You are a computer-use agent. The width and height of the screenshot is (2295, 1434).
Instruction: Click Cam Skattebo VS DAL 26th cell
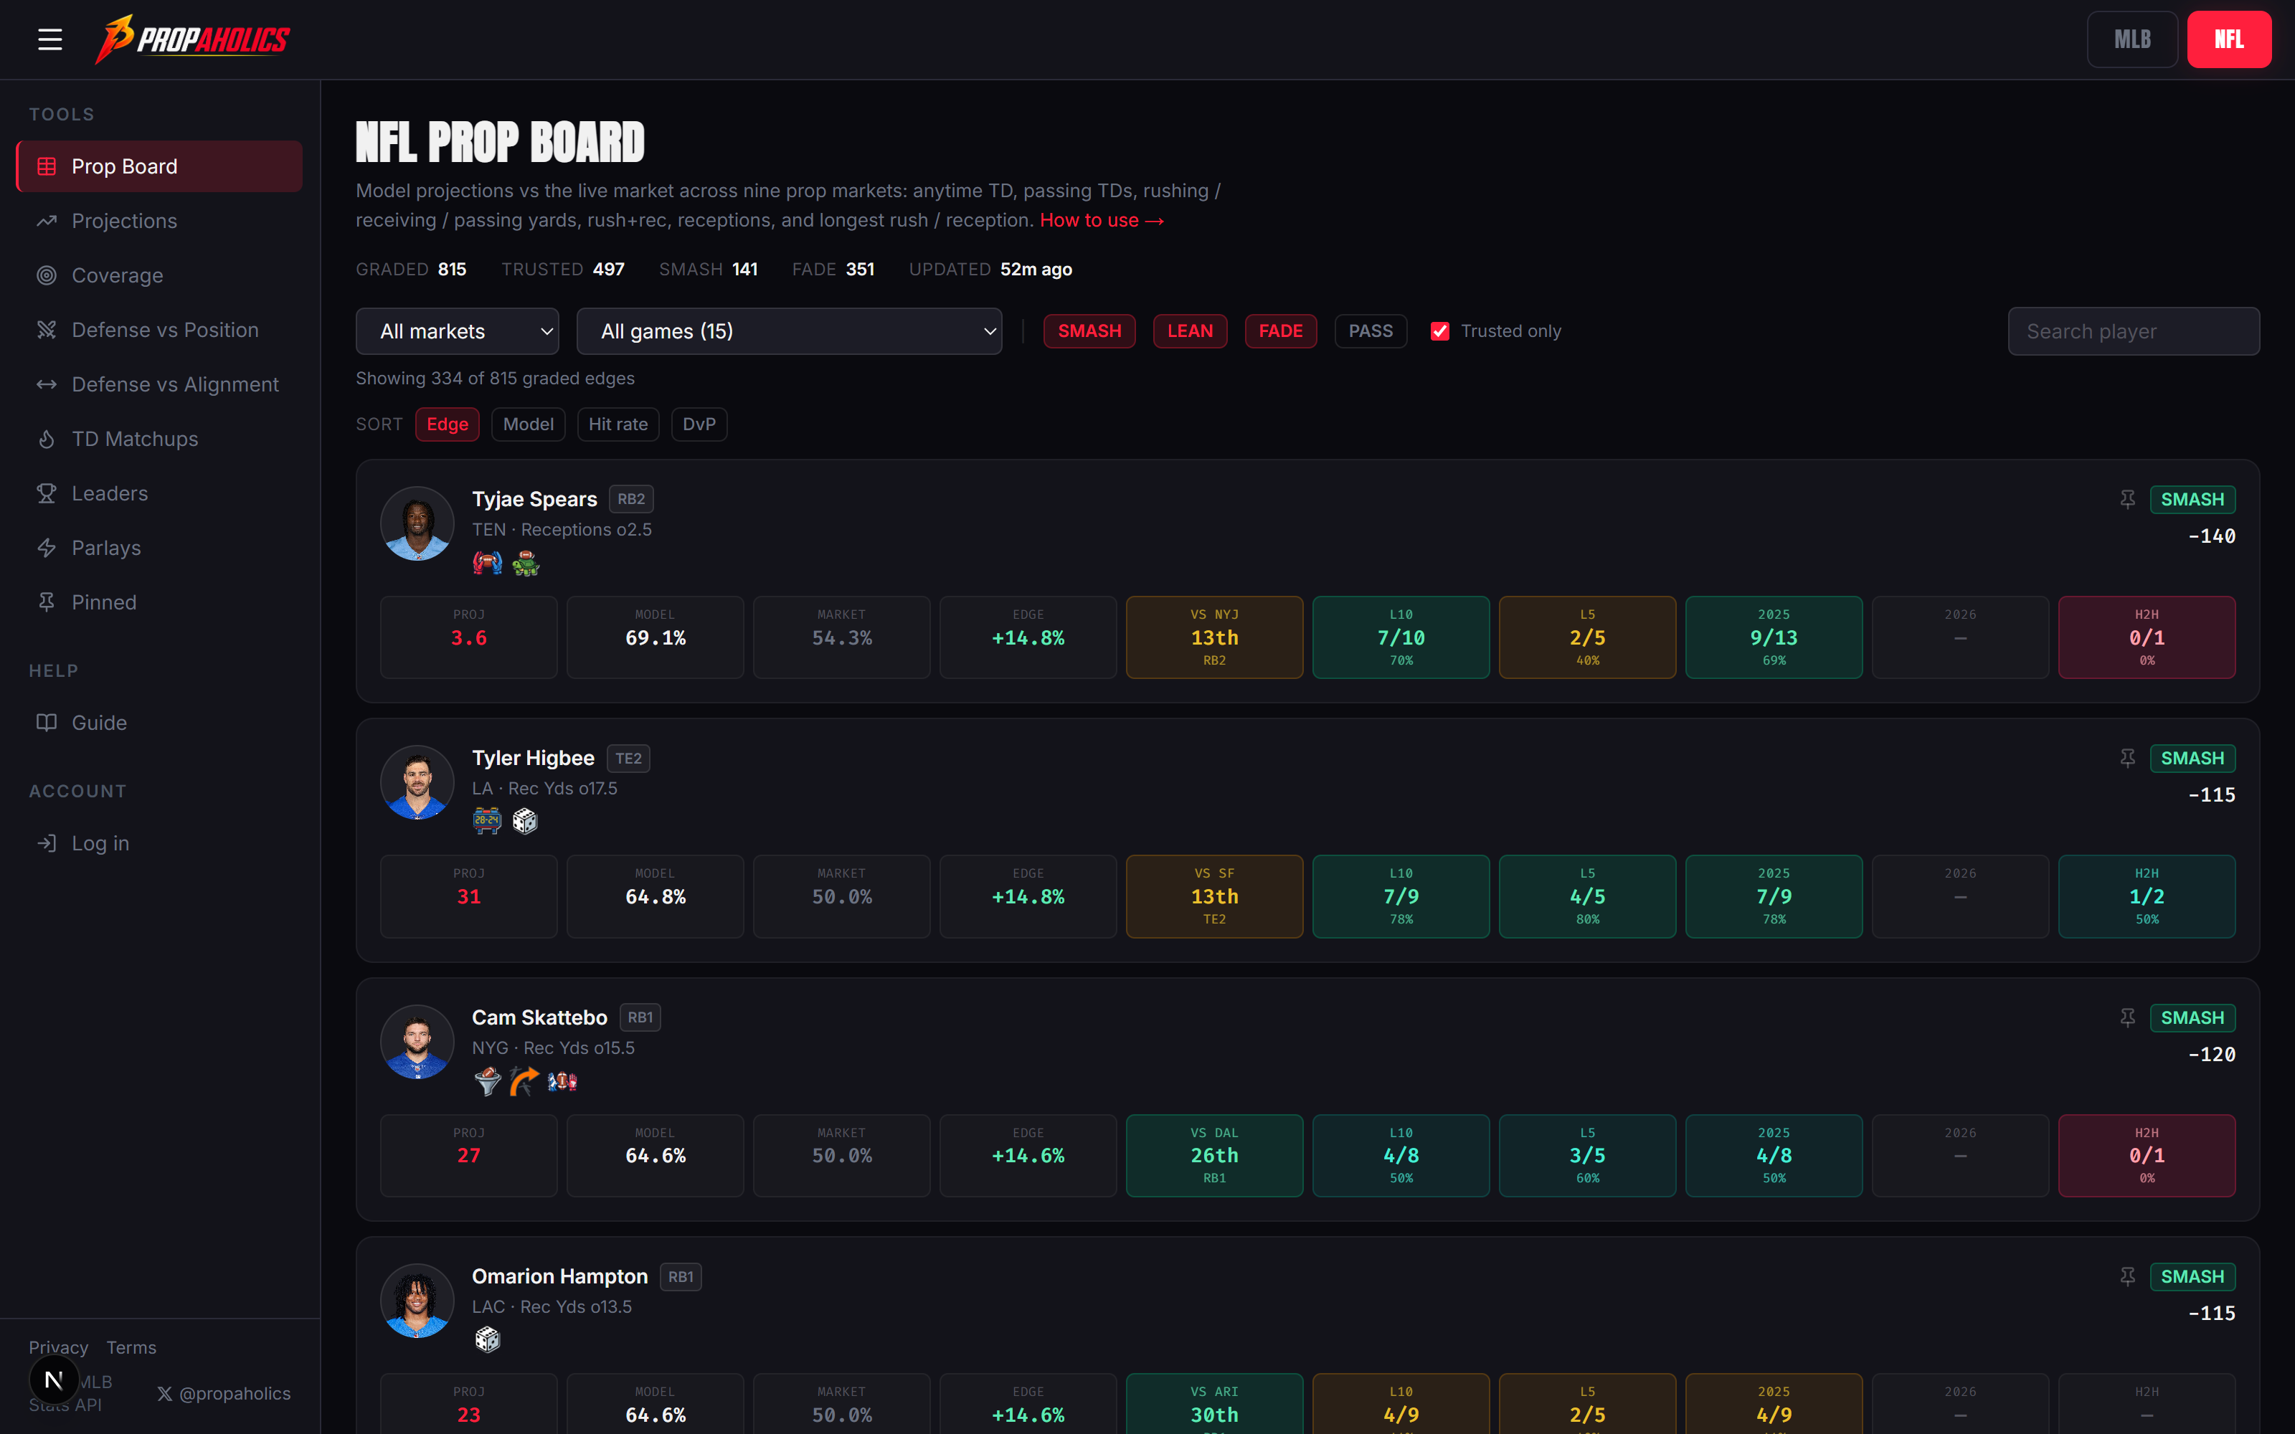[1214, 1155]
